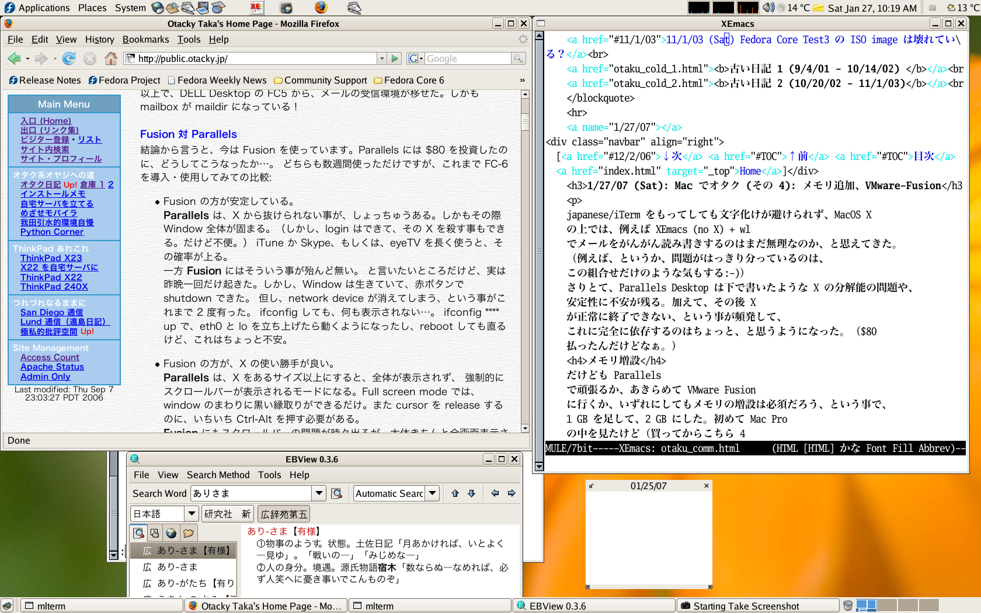The image size is (981, 613).
Task: Click the Google search magnifier button
Action: pyautogui.click(x=518, y=58)
